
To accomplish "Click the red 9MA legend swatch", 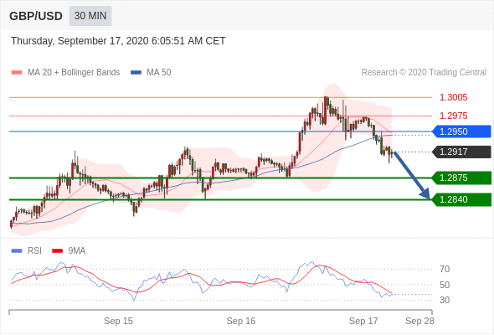I will (x=57, y=251).
